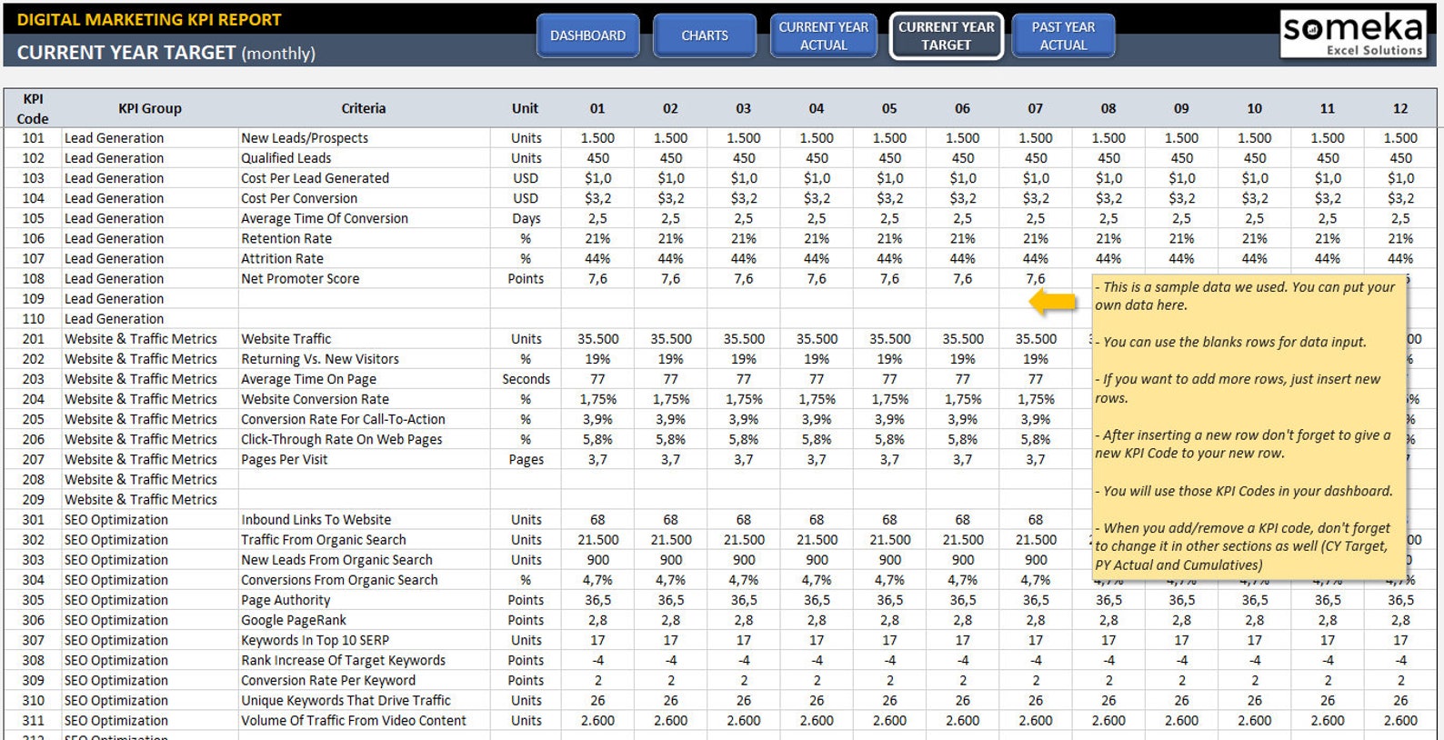Select SEO Optimization group cell in row 305
Screen dimensions: 1444x740
(150, 600)
